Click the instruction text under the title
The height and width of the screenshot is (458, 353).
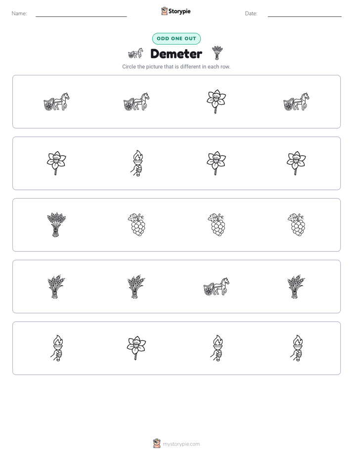tap(176, 66)
